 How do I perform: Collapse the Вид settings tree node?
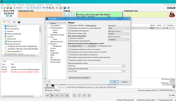tap(49, 37)
